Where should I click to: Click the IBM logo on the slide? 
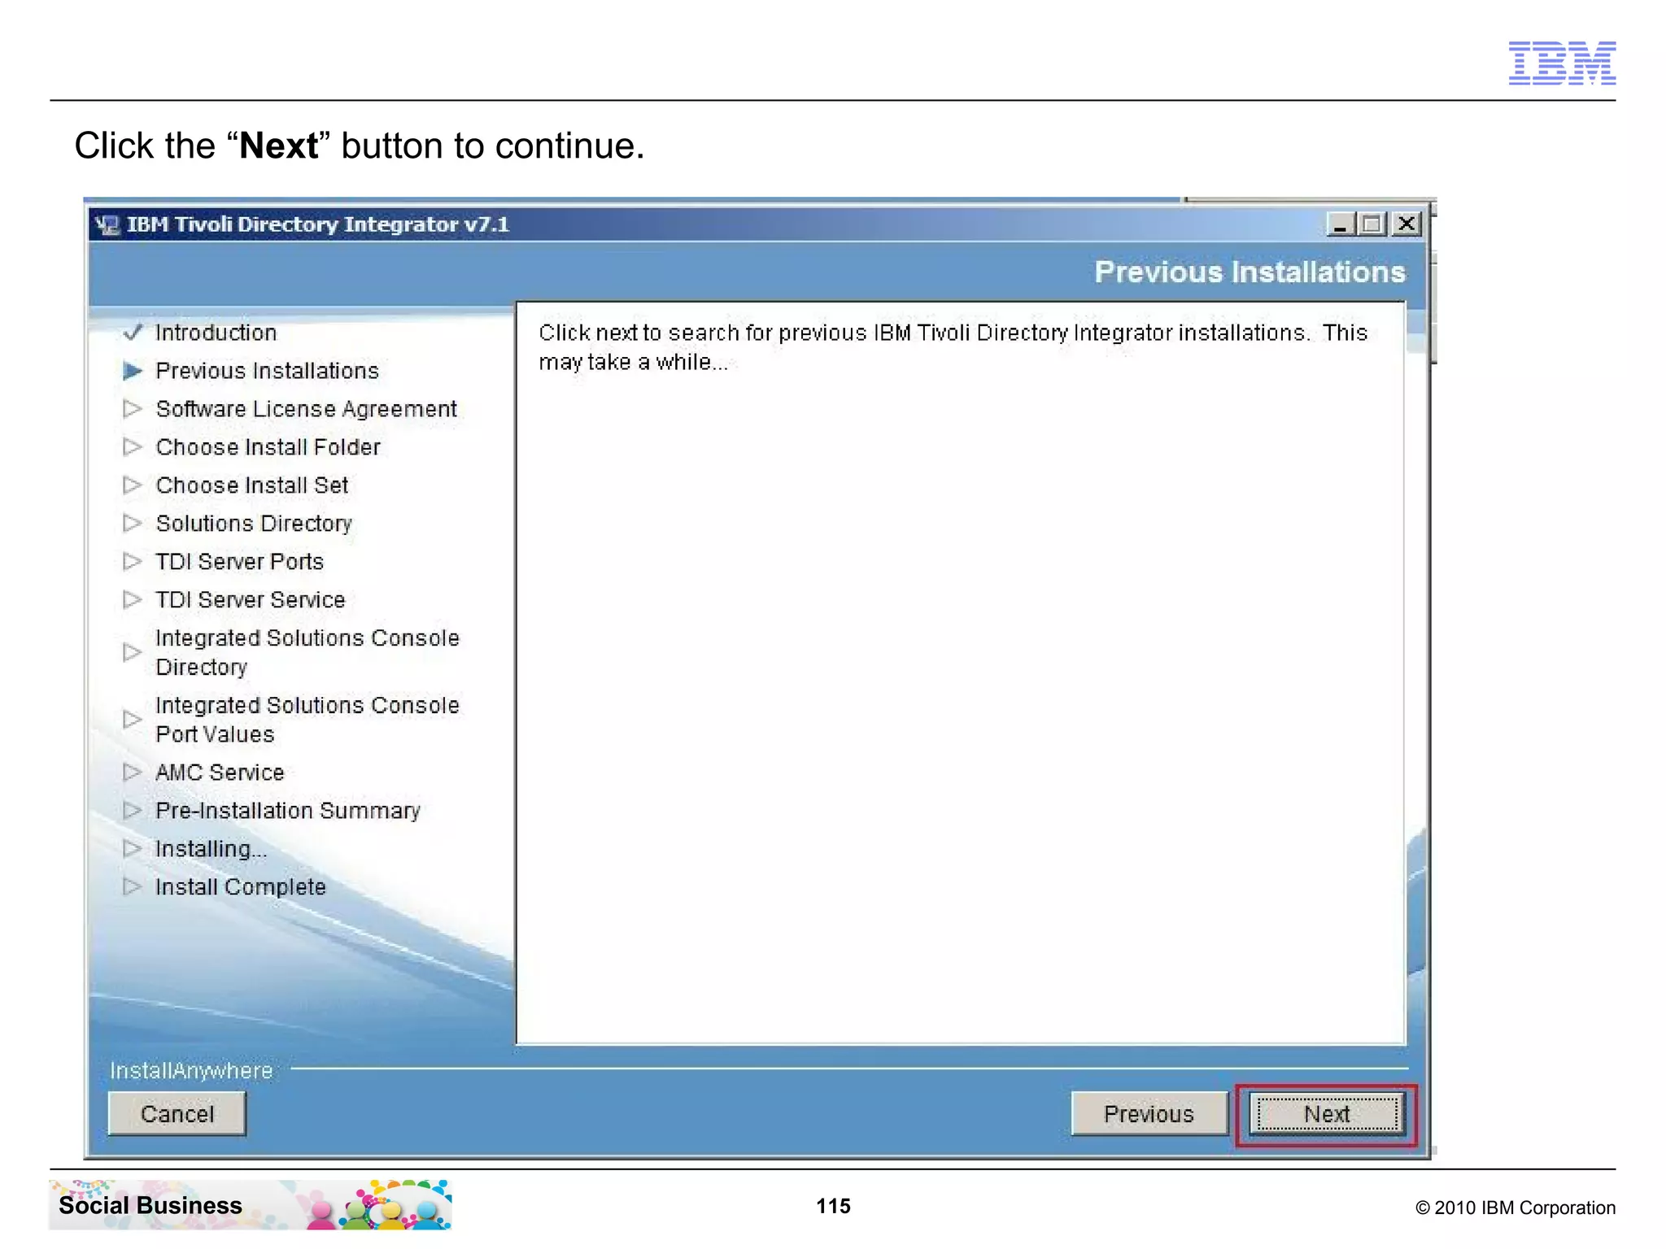1562,63
